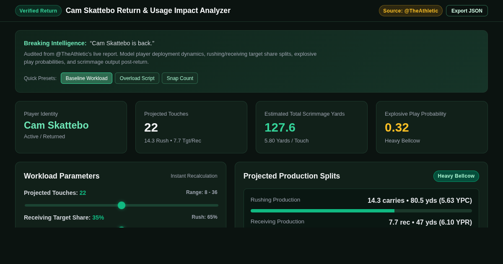Click the Estimated Total Scrimmage Yards label
The image size is (503, 264).
[x=305, y=114]
